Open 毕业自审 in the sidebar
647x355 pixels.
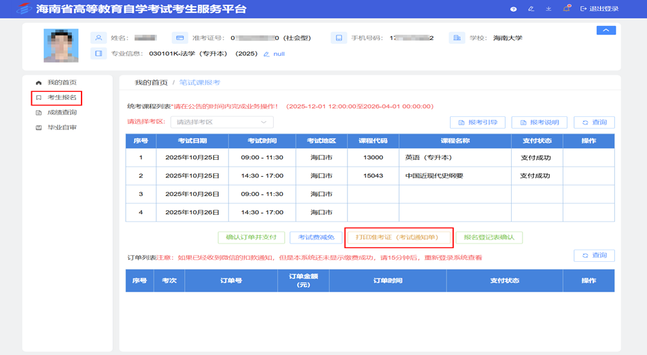[x=61, y=127]
